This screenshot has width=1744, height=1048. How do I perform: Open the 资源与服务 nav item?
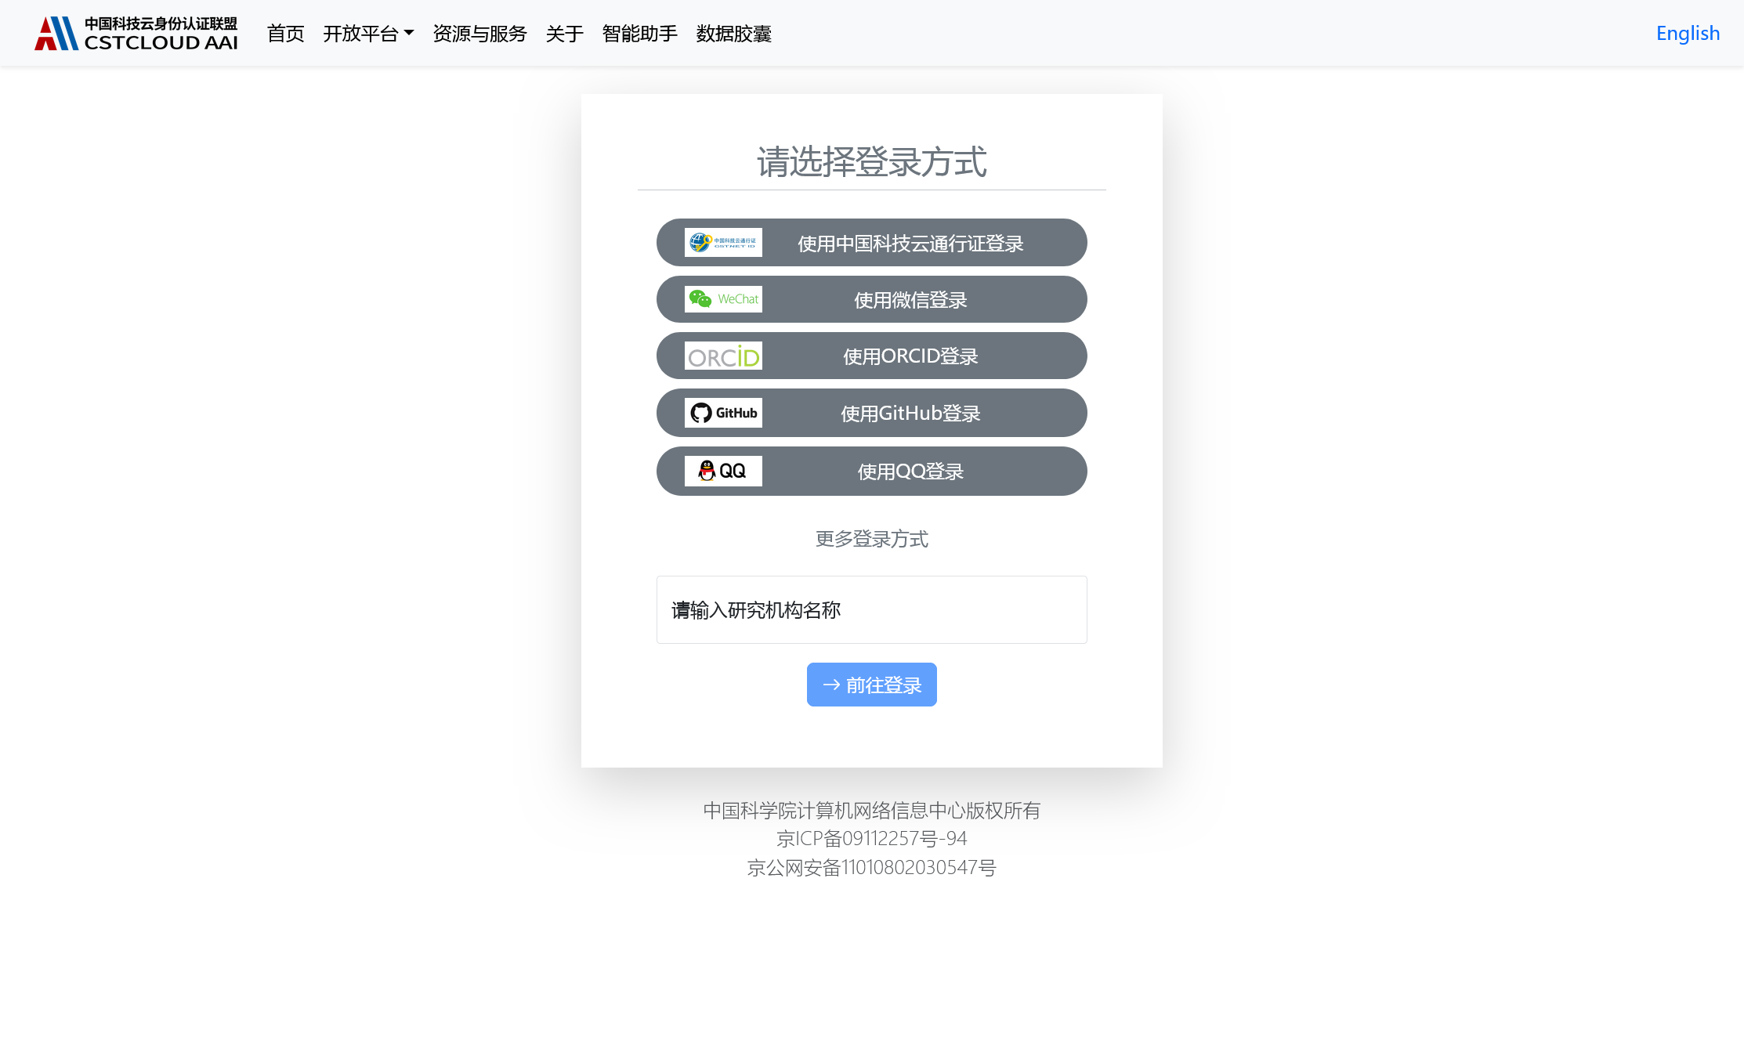479,34
